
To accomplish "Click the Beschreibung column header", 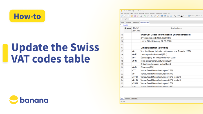I will 171,30.
